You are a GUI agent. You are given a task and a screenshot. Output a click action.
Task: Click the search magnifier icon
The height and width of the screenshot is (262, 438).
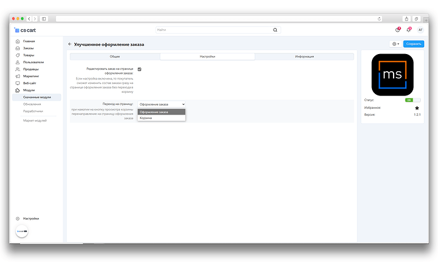pyautogui.click(x=275, y=30)
